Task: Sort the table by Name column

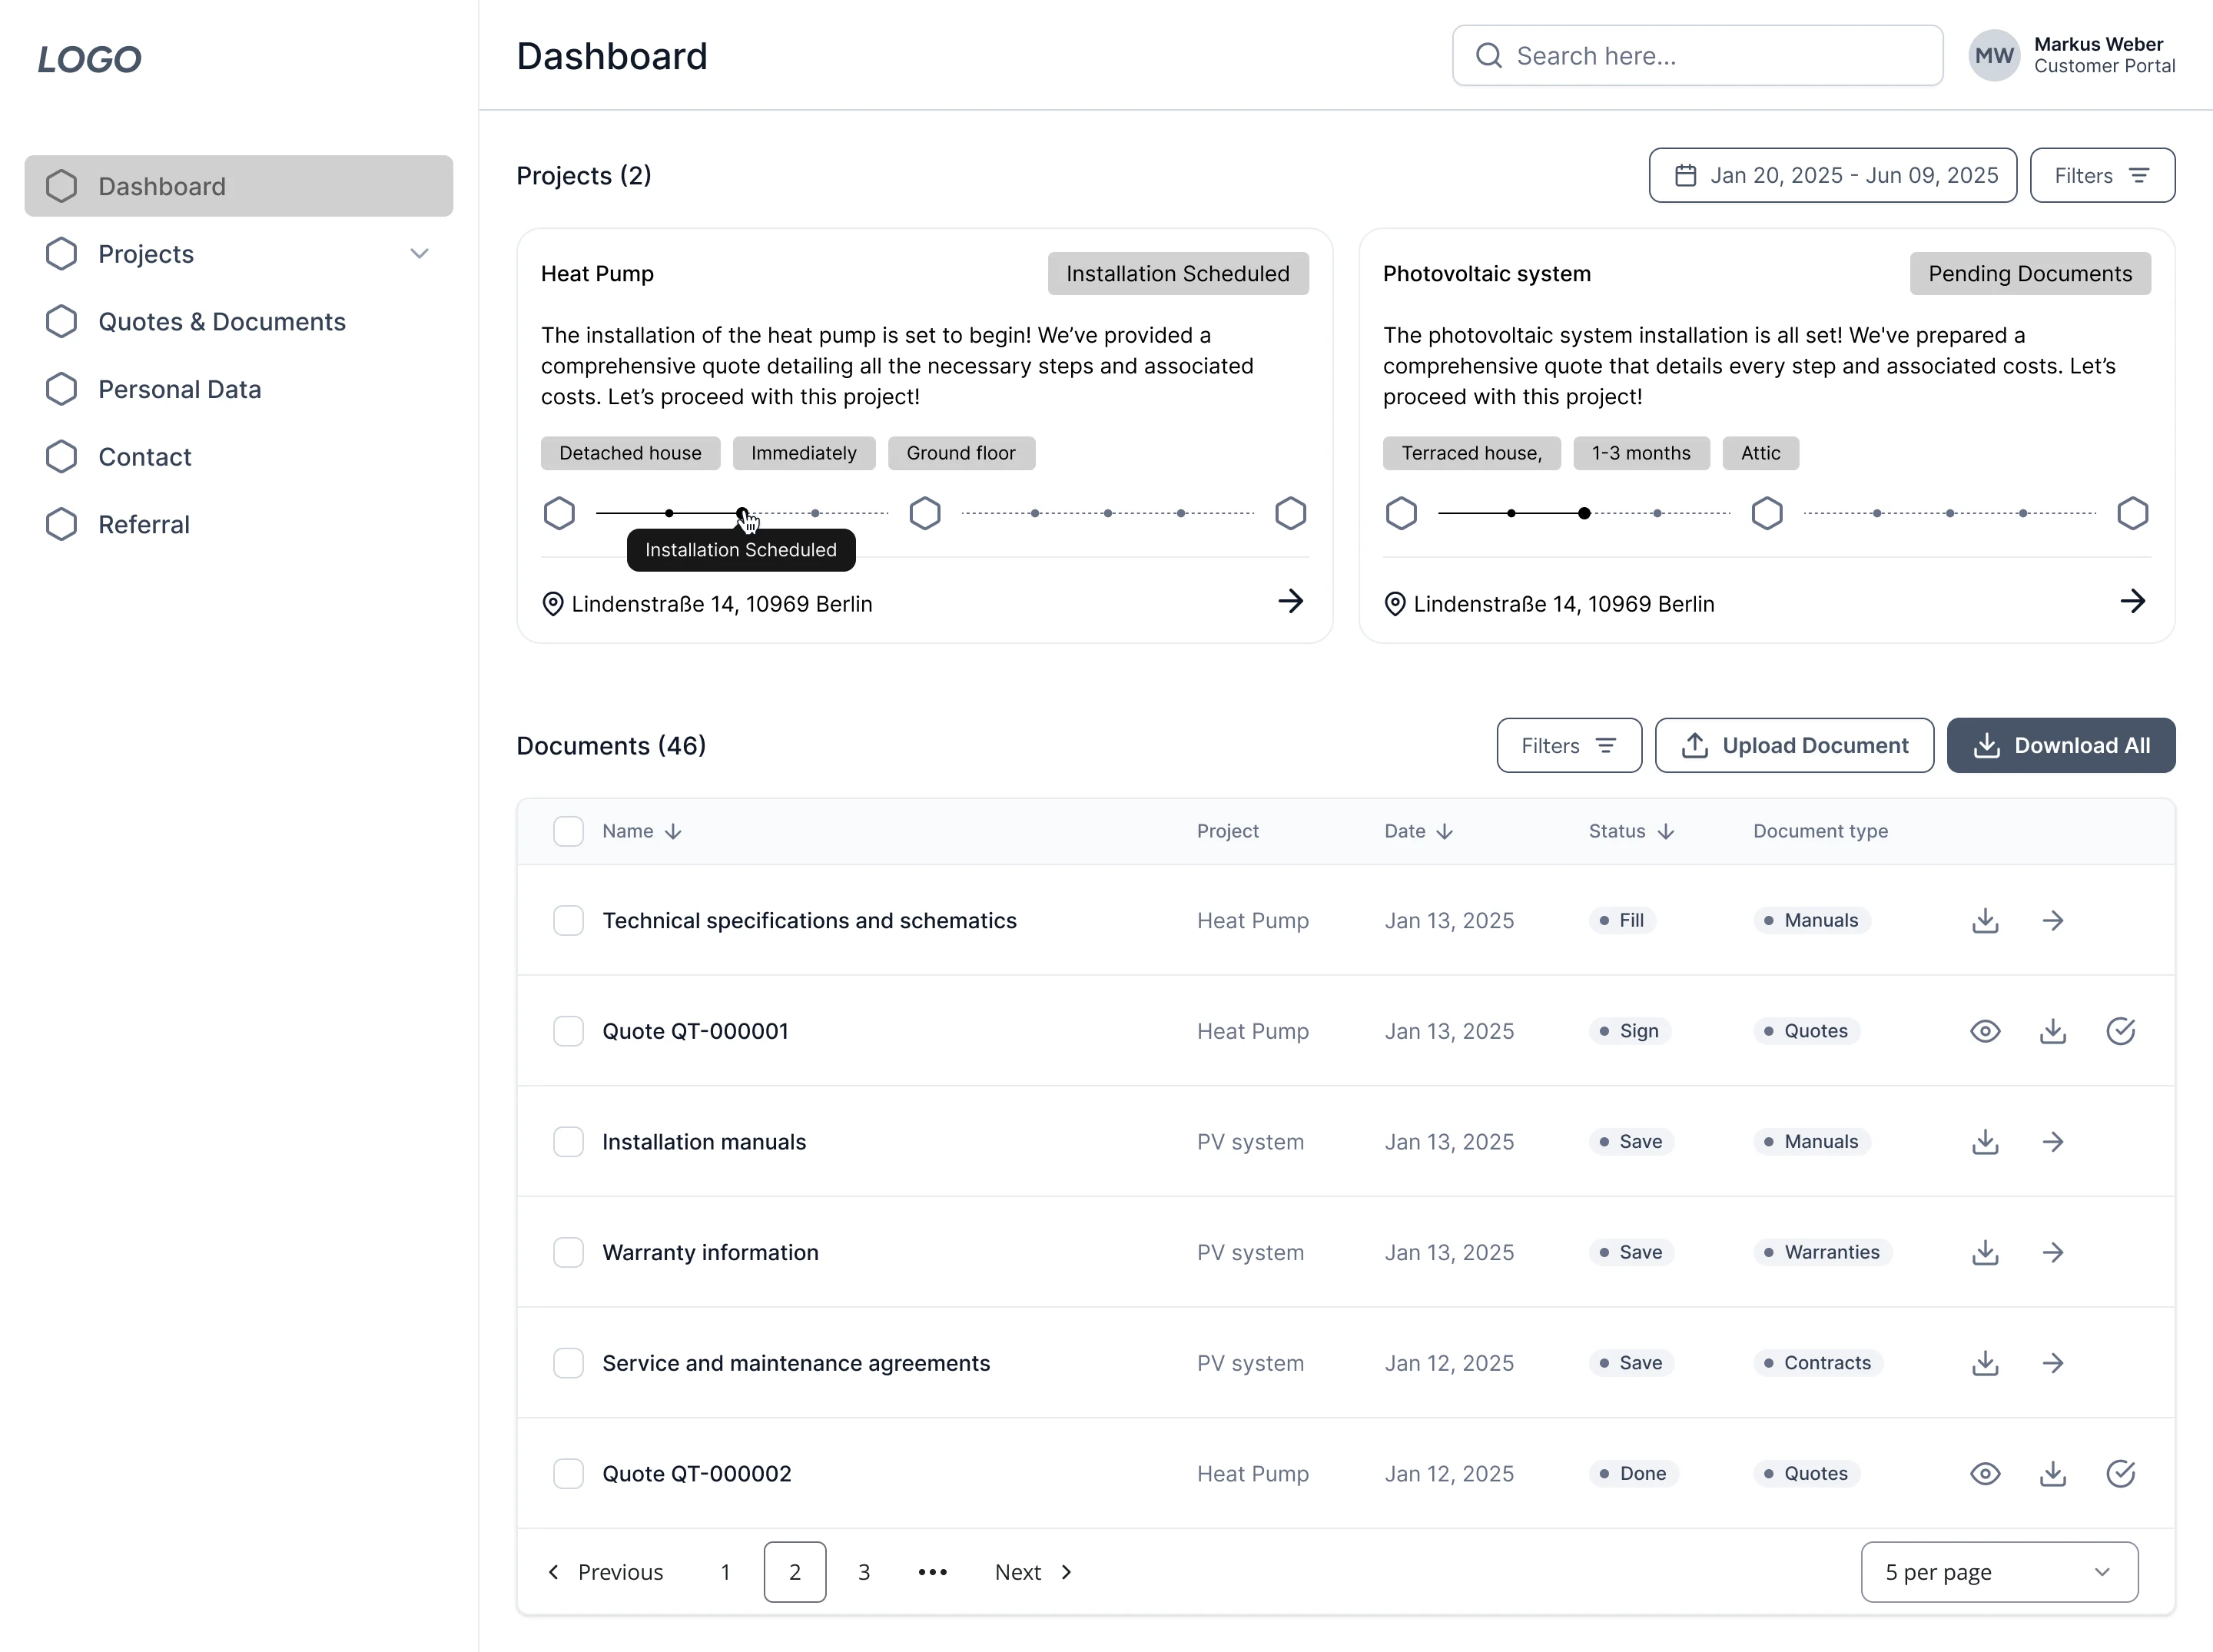Action: point(642,831)
